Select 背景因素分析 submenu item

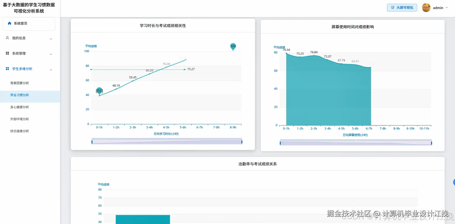20,83
